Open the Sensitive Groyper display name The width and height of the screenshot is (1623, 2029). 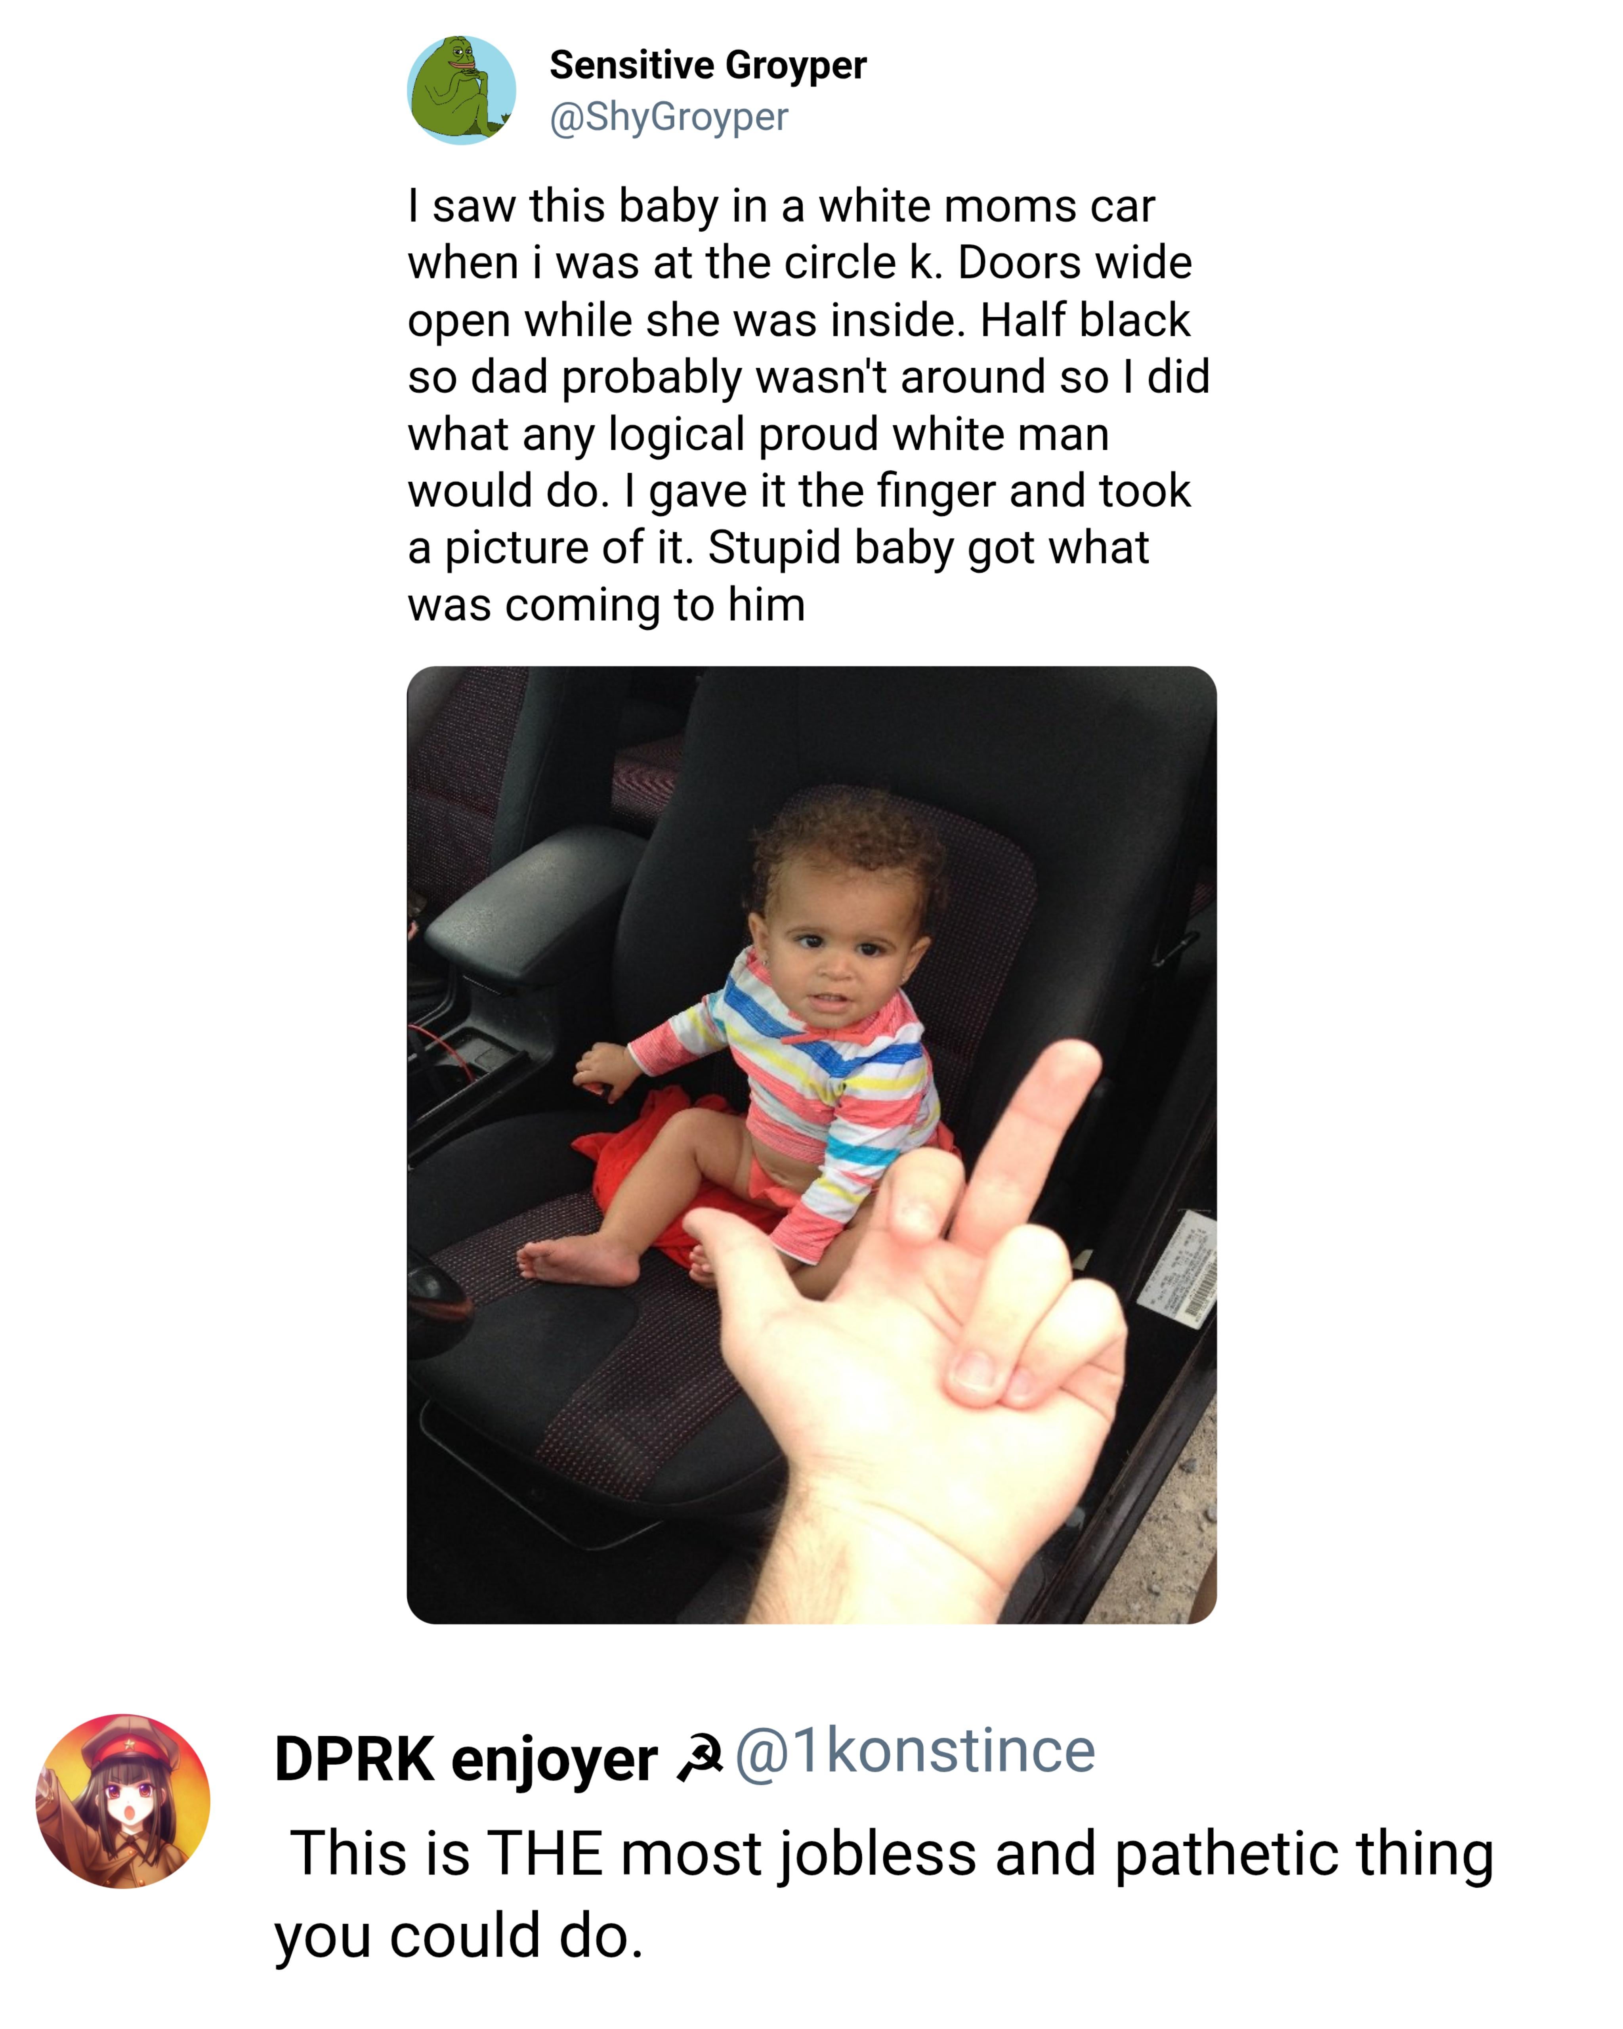pos(708,65)
